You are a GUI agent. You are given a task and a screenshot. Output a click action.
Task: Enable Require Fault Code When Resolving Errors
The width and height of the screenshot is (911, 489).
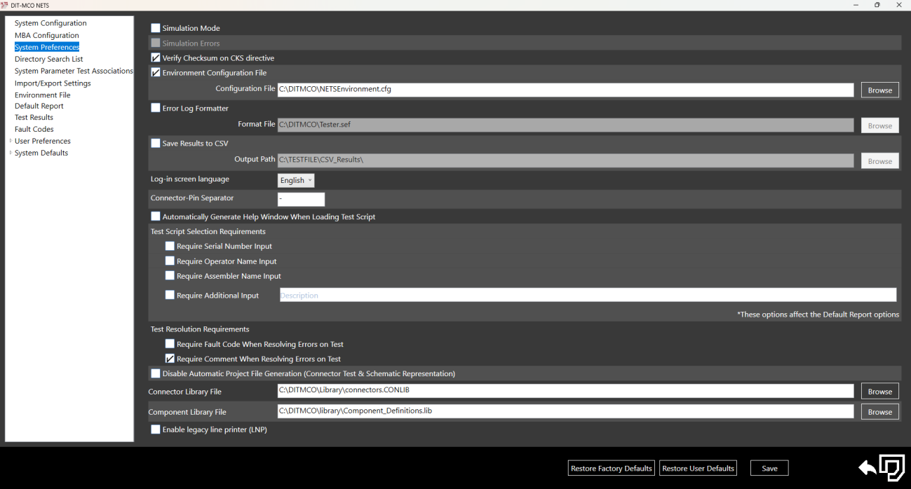[170, 344]
